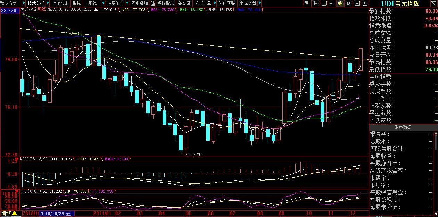
Task: Open the 默认方案 menu
Action: click(x=9, y=3)
